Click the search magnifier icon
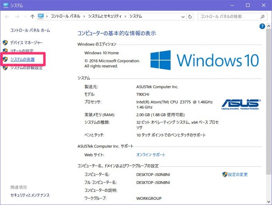272x205 pixels. (x=262, y=17)
